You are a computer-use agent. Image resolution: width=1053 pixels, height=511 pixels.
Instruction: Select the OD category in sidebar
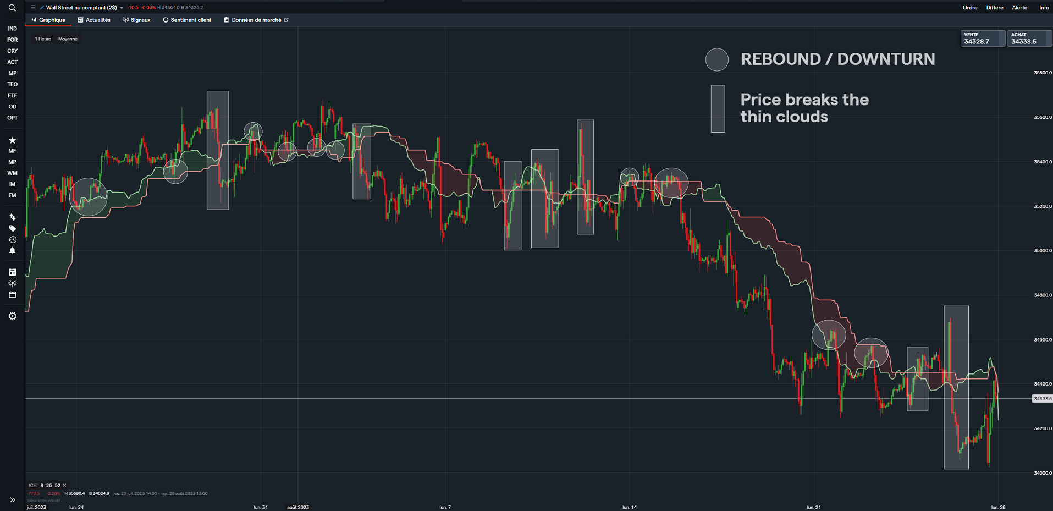pos(12,107)
